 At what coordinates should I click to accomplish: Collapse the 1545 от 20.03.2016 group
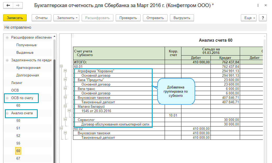click(x=69, y=111)
